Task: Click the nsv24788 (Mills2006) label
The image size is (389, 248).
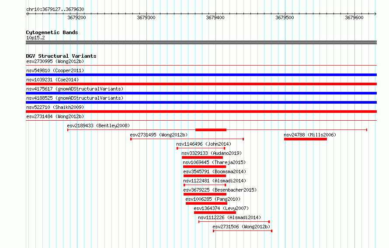Action: pos(310,135)
